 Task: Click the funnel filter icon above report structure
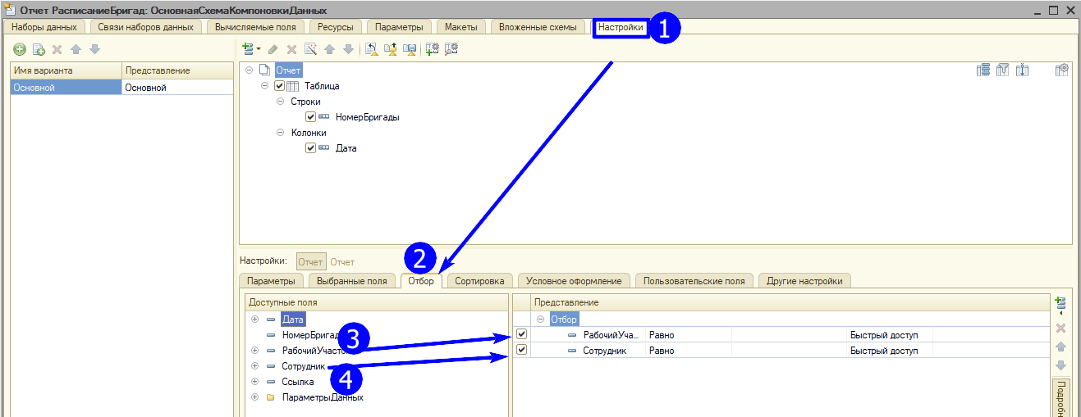(1002, 70)
